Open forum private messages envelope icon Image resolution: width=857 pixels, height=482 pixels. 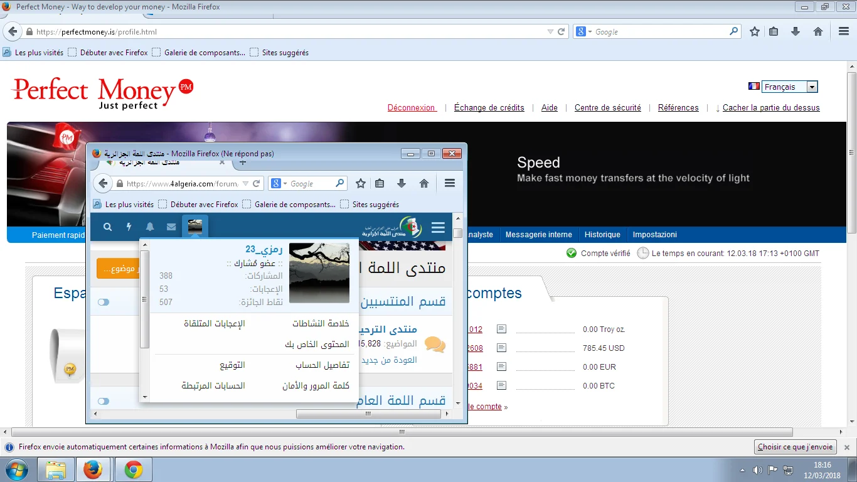click(171, 227)
